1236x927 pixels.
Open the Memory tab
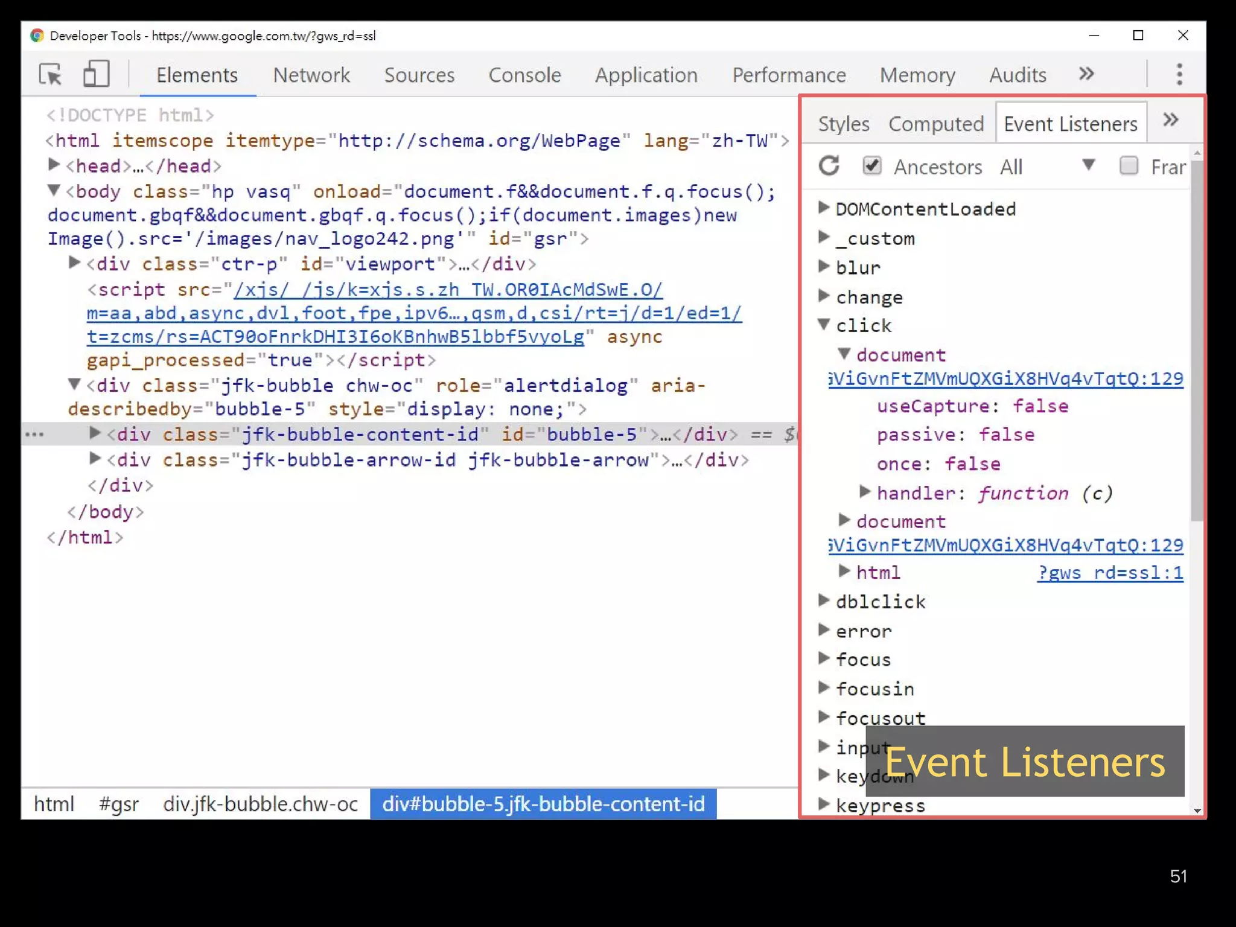[917, 75]
